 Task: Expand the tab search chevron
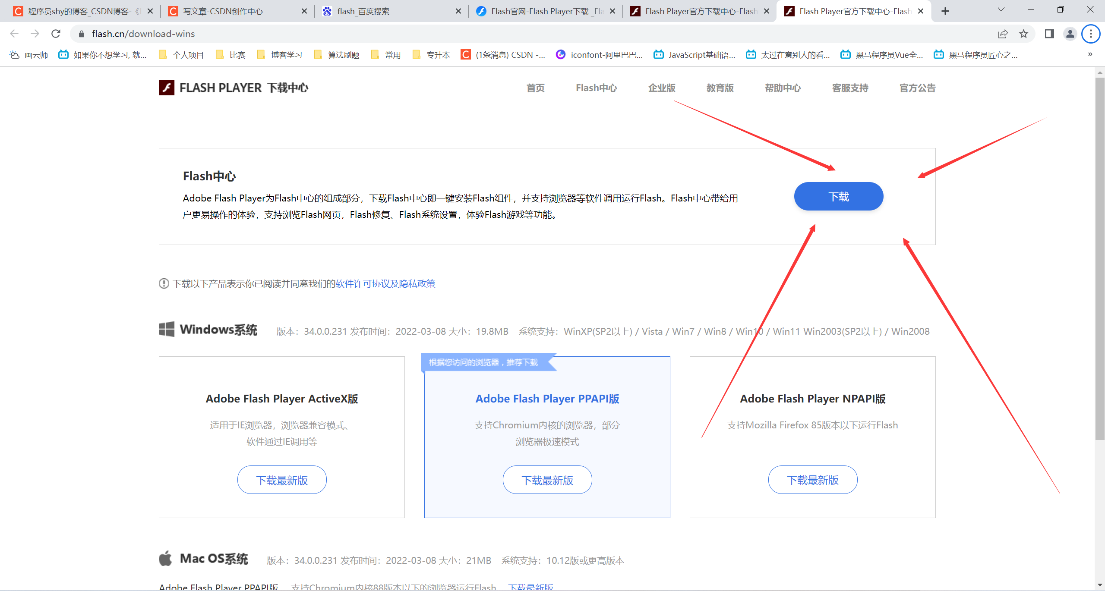click(x=1001, y=9)
